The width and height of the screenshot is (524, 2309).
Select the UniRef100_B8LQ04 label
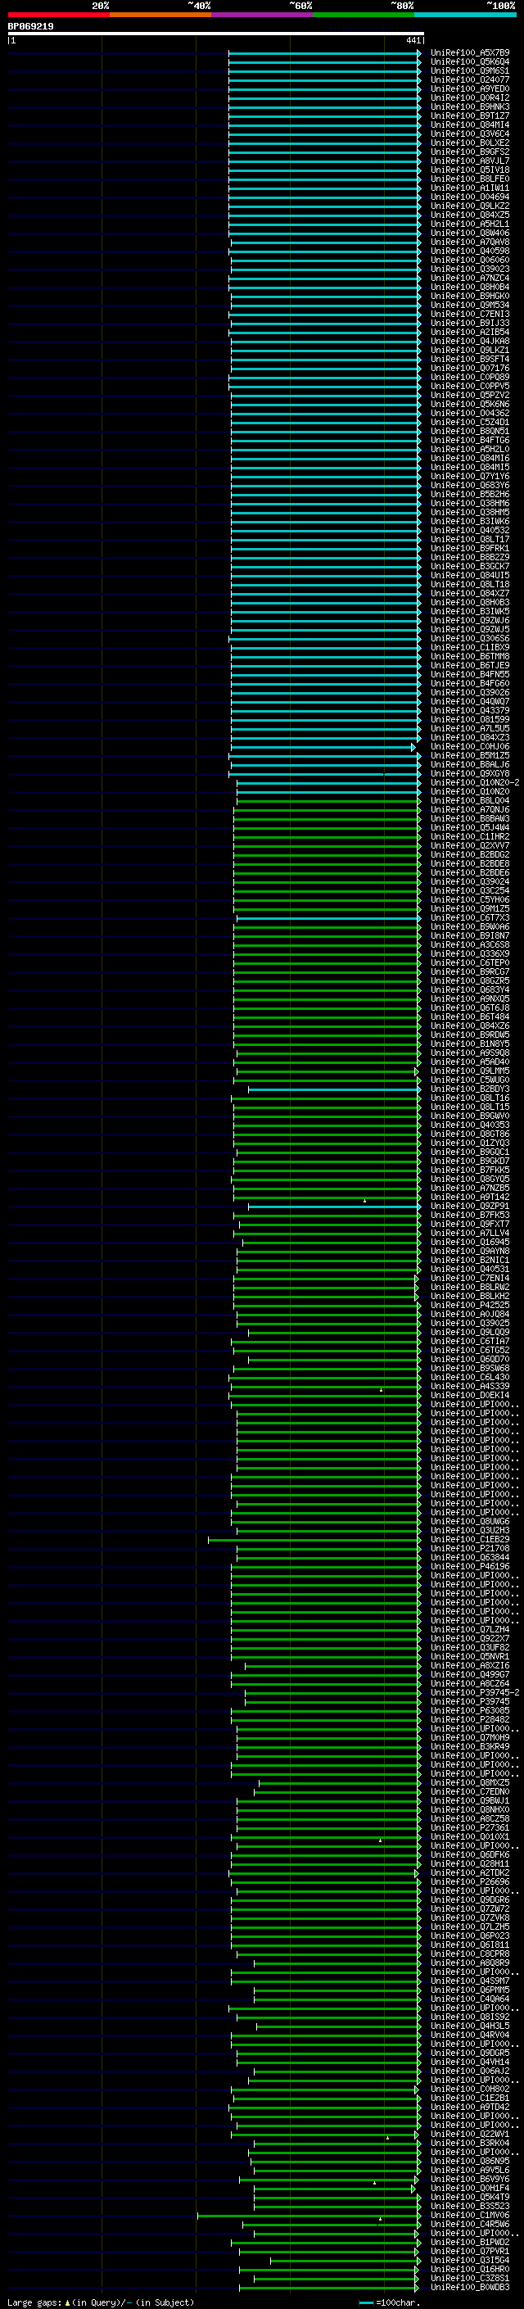469,800
